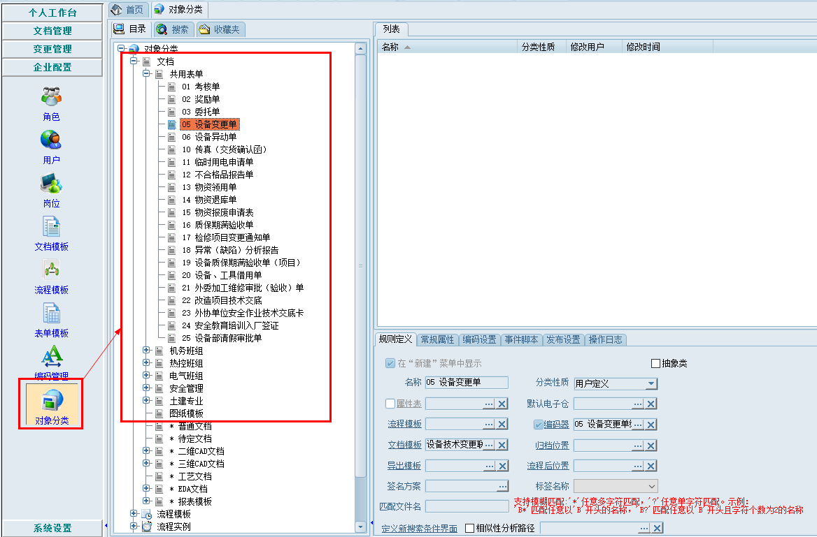Expand the 机务班组 tree node
This screenshot has width=817, height=537.
[146, 351]
